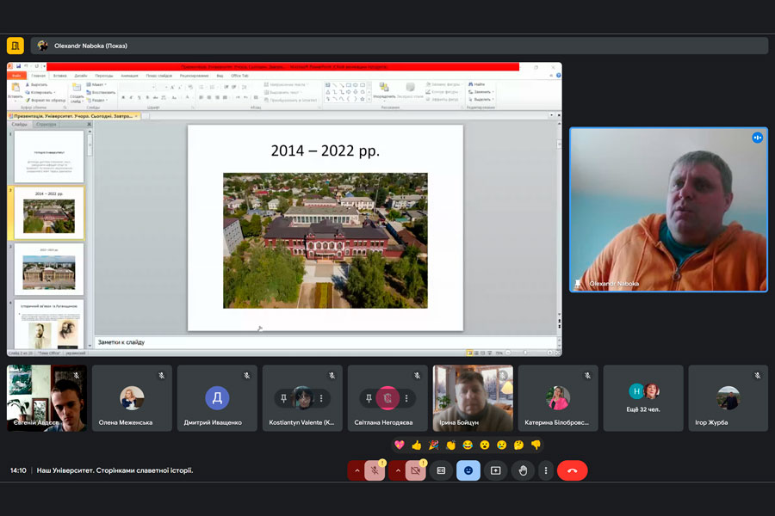Pin Kostiantyn Valente's tile

point(282,398)
